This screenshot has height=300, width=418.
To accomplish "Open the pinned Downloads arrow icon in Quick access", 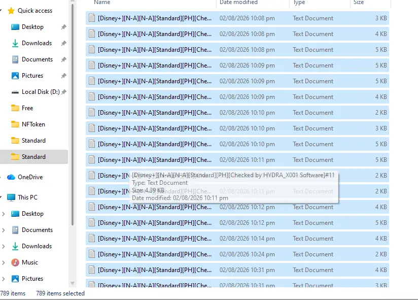I will coord(15,43).
